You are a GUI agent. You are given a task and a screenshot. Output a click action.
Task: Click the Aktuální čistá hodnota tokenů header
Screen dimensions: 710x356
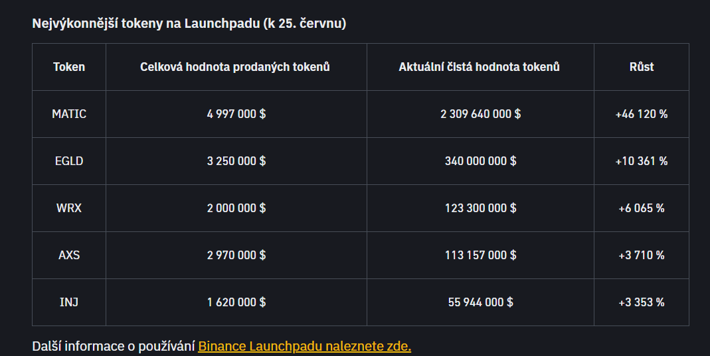pos(480,67)
